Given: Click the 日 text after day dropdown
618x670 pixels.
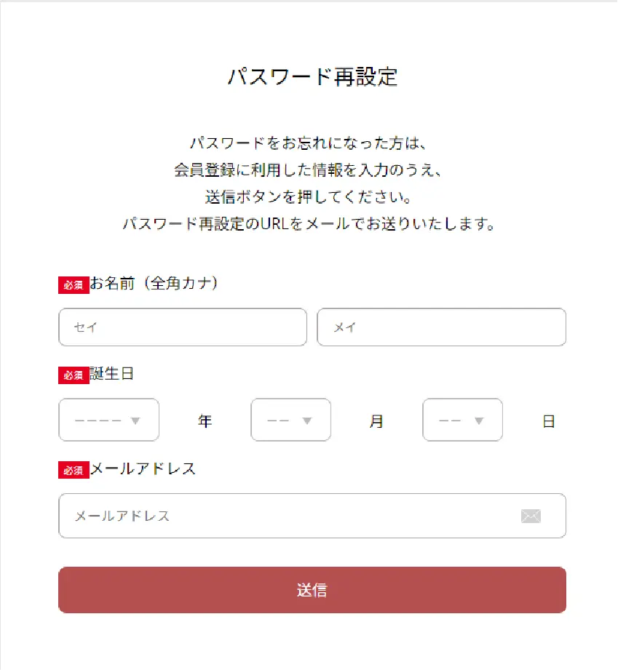Looking at the screenshot, I should (548, 421).
